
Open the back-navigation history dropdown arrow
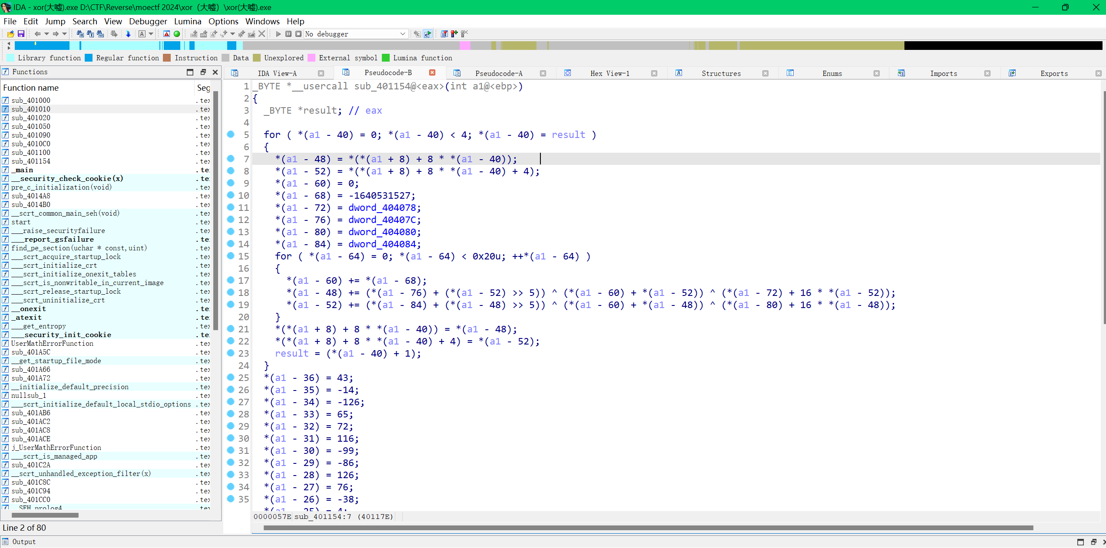(x=46, y=34)
